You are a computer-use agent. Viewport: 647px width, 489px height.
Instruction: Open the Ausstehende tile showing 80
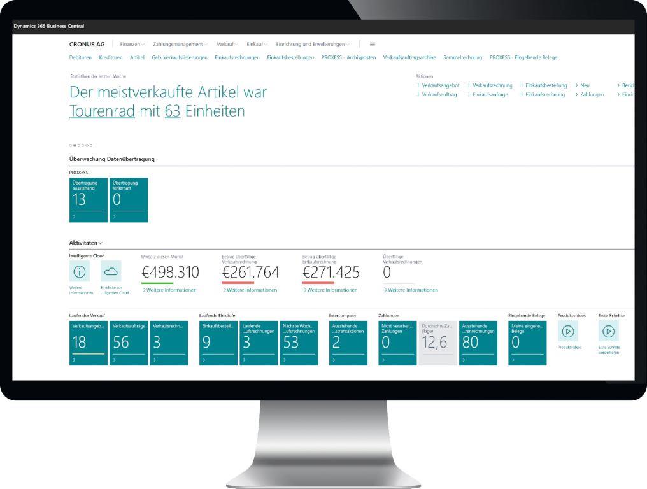click(x=478, y=343)
